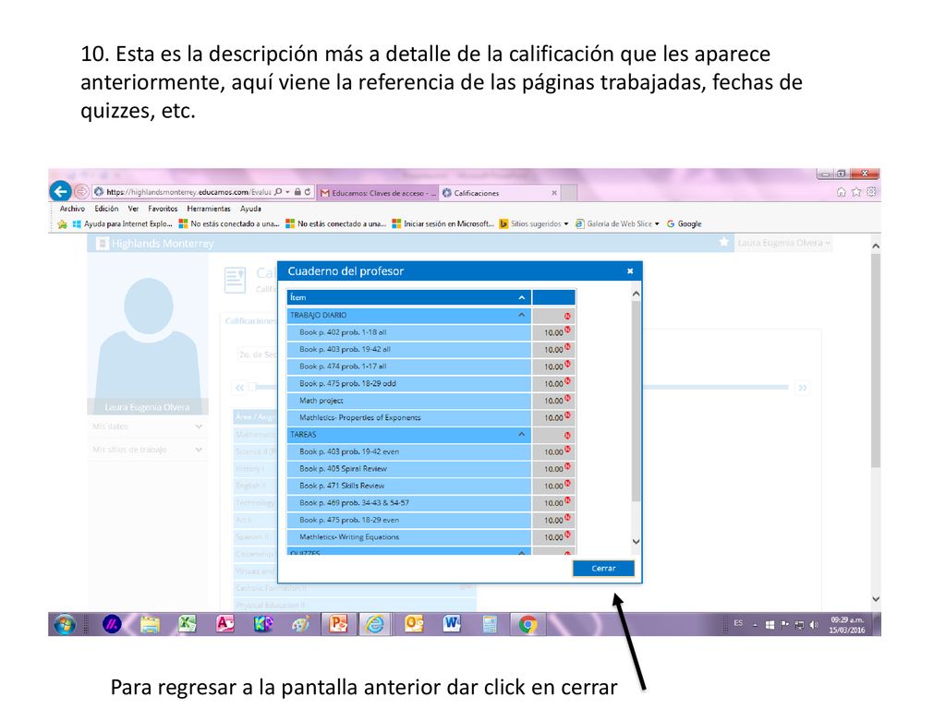Click dialog scrollbar up arrow
The width and height of the screenshot is (946, 709).
[636, 294]
